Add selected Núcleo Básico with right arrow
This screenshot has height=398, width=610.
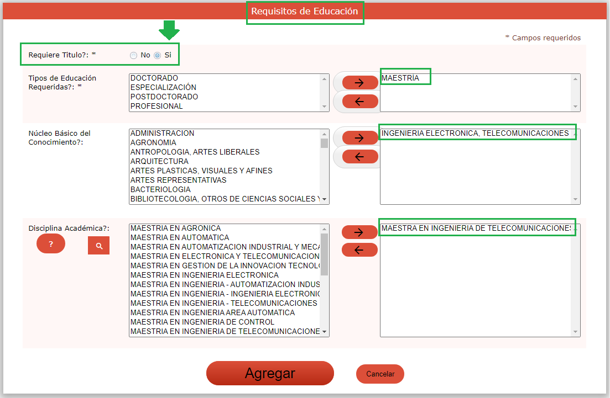[359, 138]
